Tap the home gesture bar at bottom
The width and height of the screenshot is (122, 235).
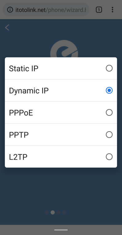coord(61,230)
